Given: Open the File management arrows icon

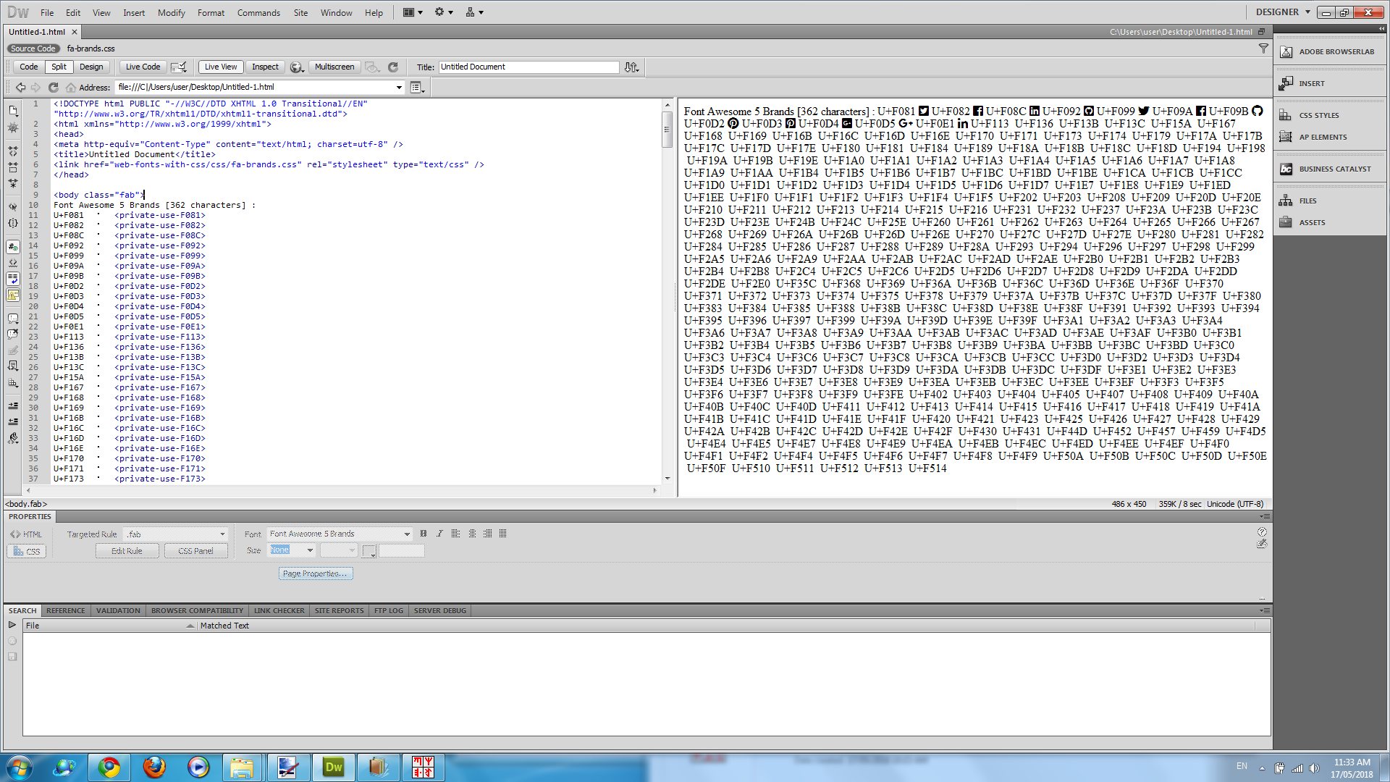Looking at the screenshot, I should point(631,67).
